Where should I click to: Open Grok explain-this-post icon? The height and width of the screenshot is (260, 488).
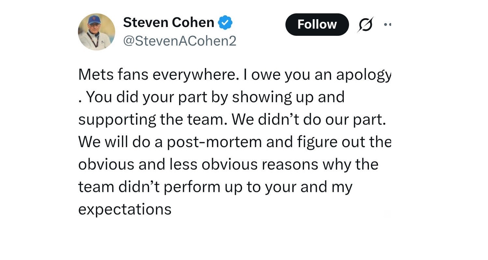pyautogui.click(x=365, y=24)
